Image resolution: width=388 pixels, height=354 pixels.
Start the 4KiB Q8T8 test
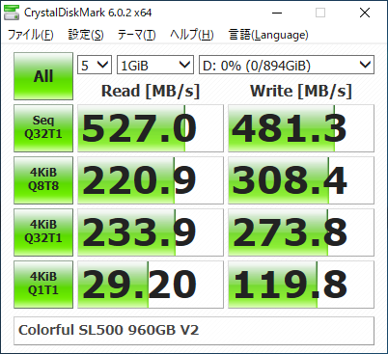(x=43, y=180)
